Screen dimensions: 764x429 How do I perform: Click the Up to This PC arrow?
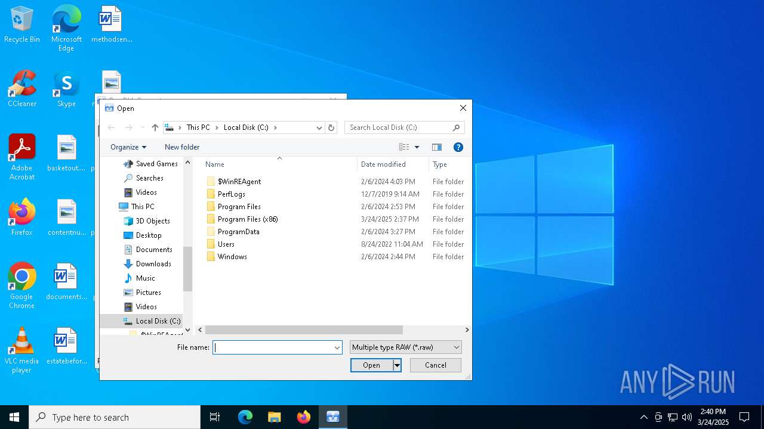[155, 128]
